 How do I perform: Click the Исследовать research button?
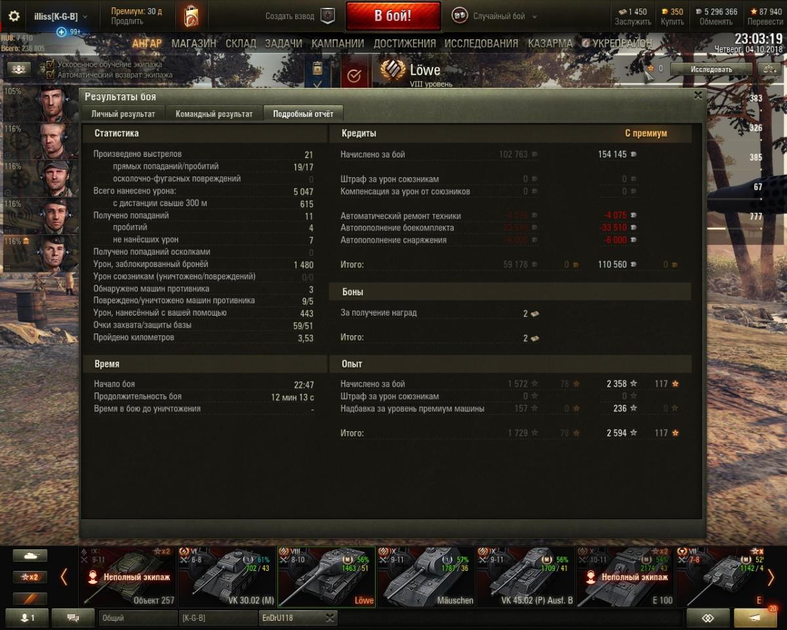click(x=711, y=68)
